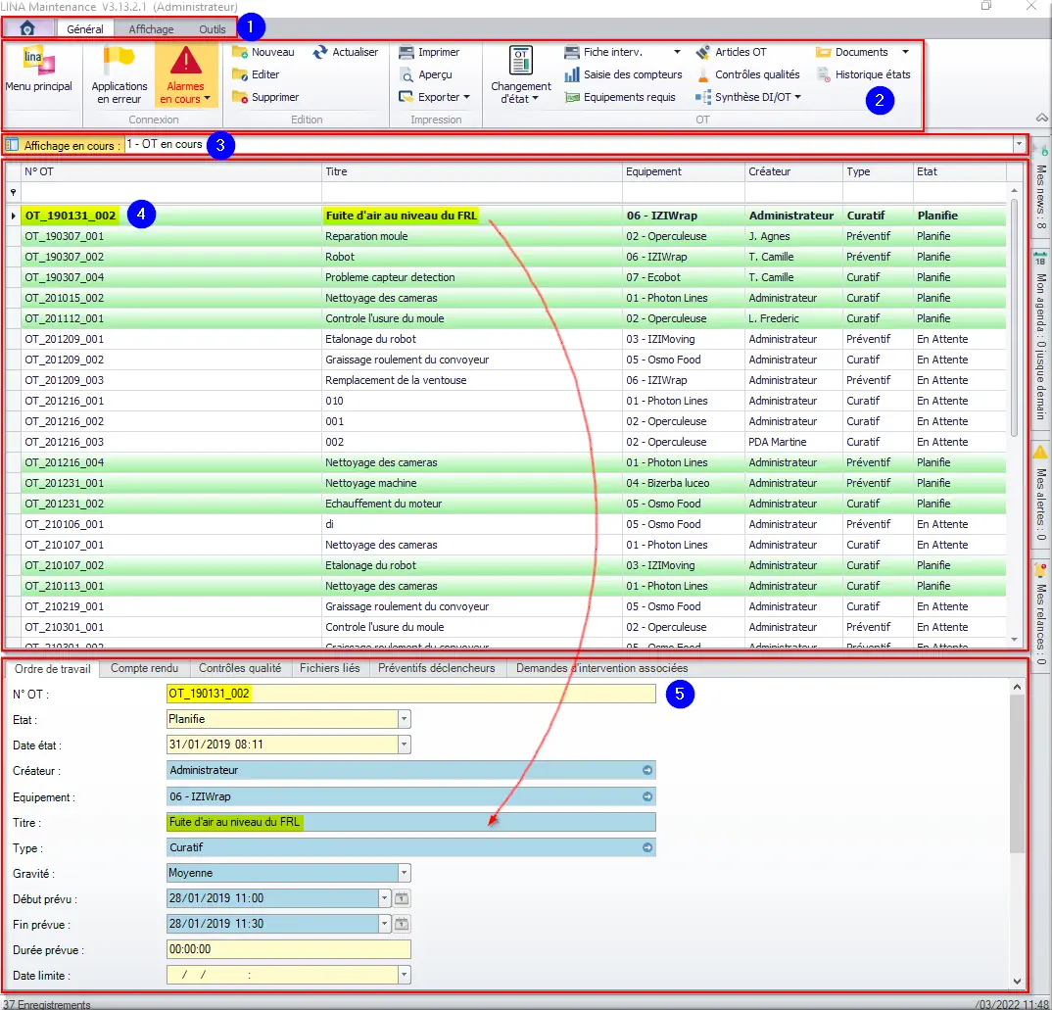Switch to Outils ribbon tab
The height and width of the screenshot is (1010, 1052).
click(212, 28)
